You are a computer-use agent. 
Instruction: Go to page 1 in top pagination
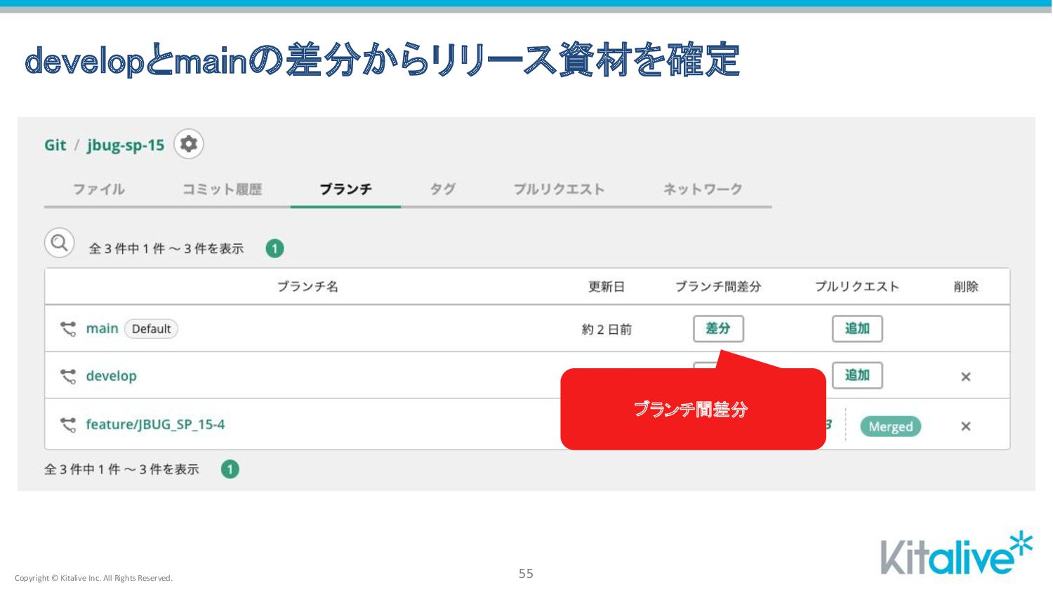tap(274, 248)
